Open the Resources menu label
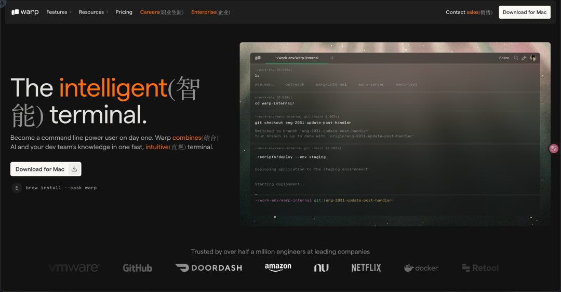Screen dimensions: 561x292 91,12
